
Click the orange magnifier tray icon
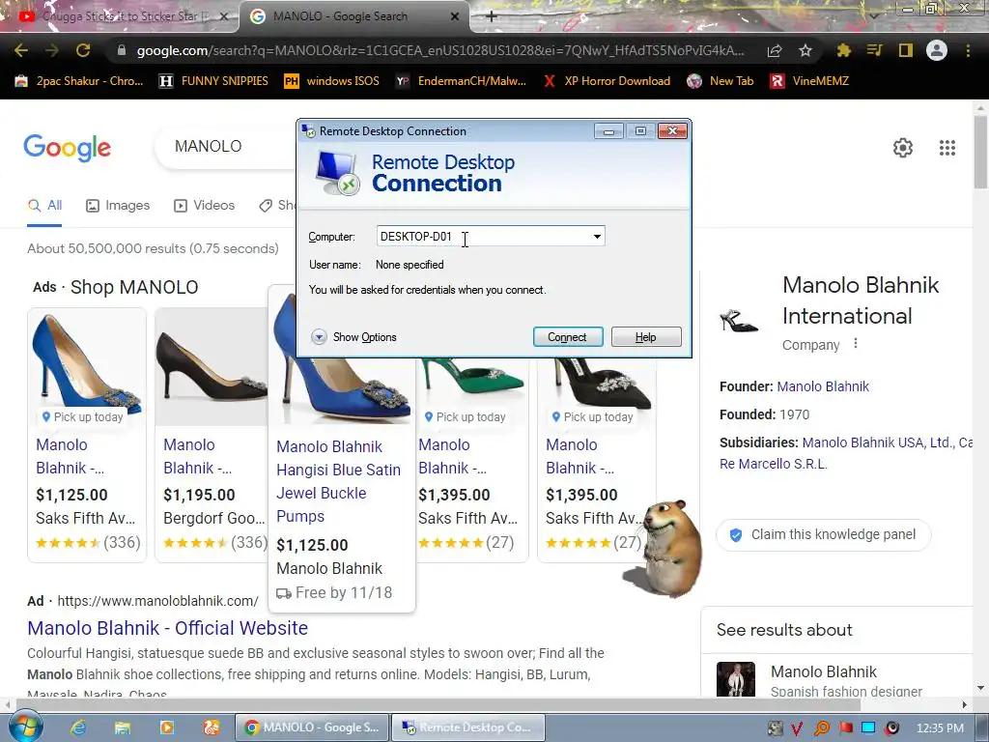click(x=821, y=728)
